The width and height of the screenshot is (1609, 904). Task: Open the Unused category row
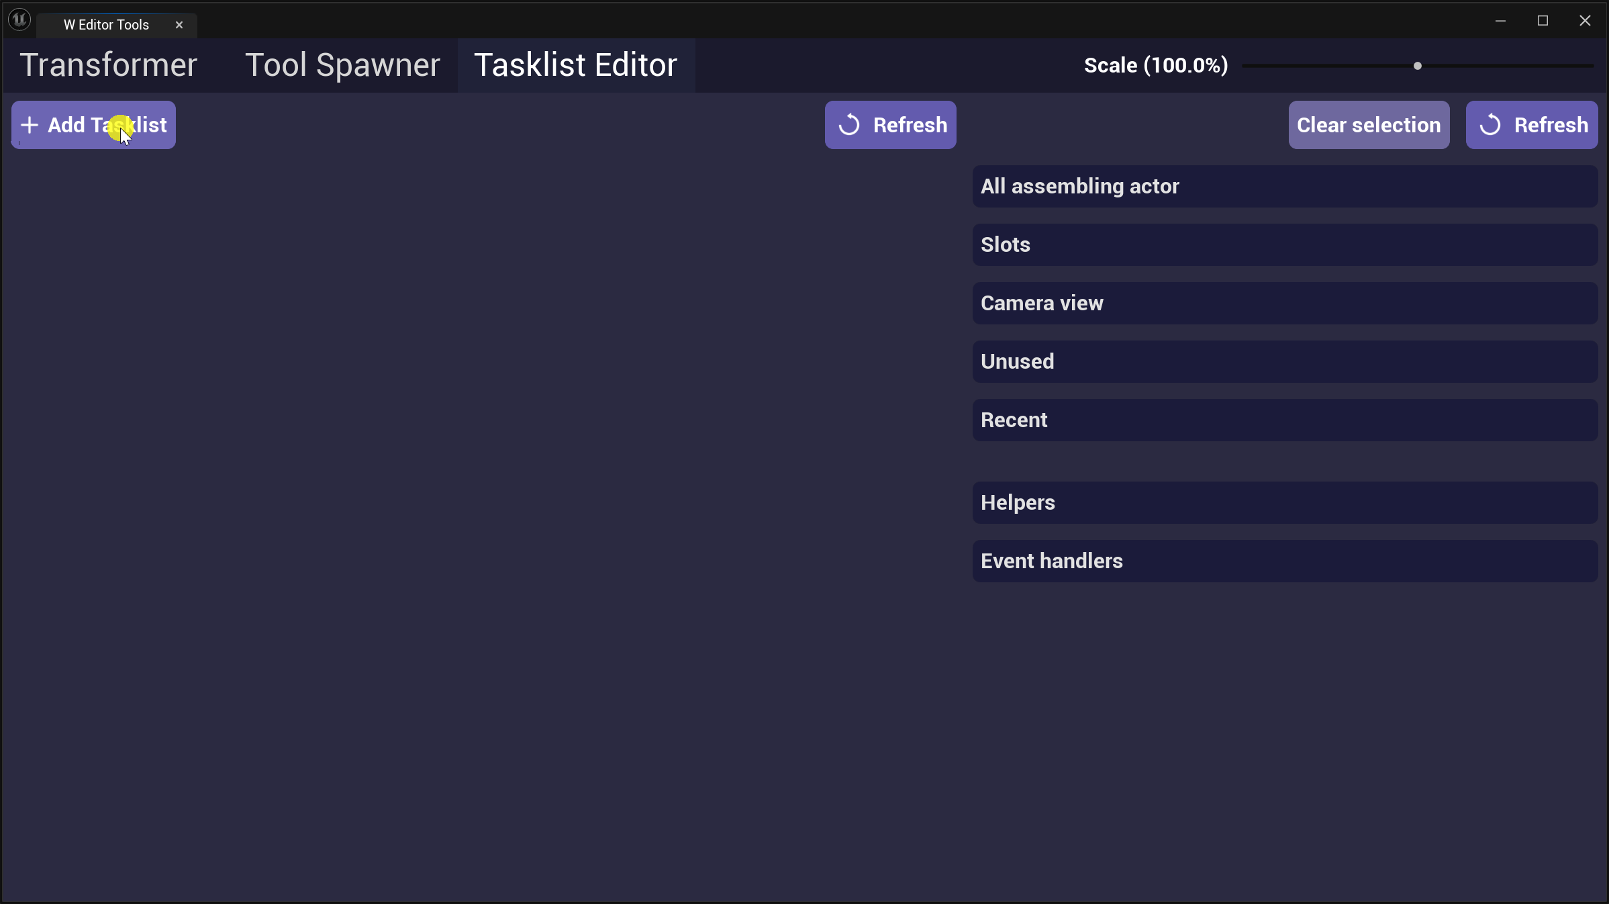click(x=1284, y=361)
